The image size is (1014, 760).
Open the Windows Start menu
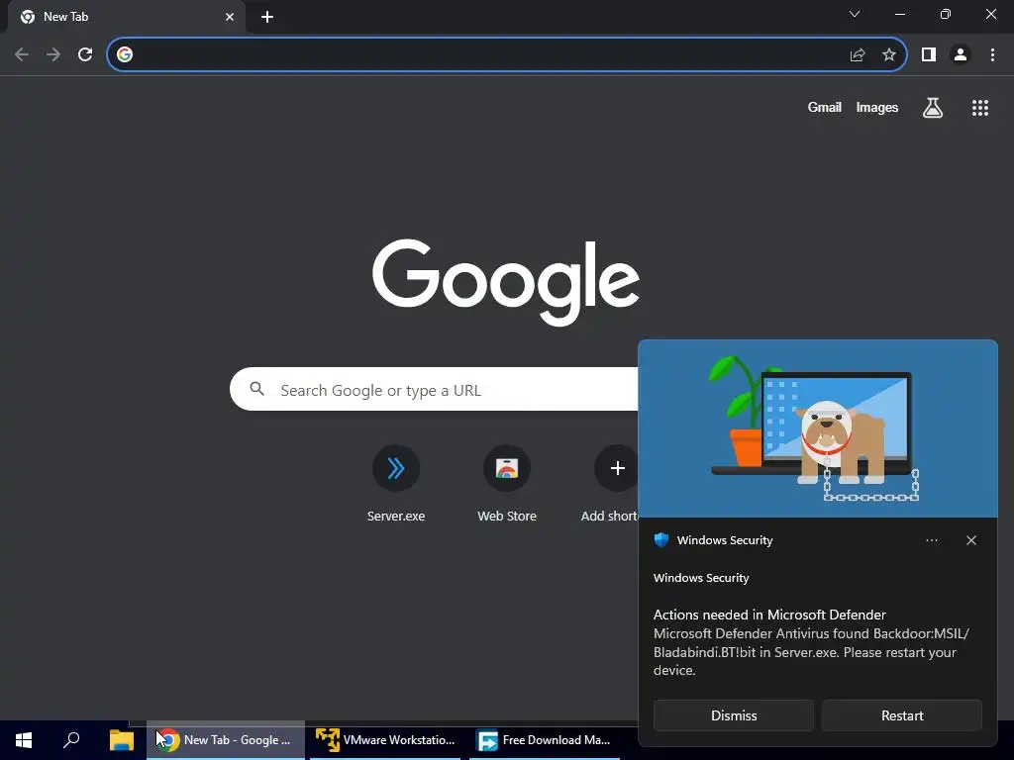click(24, 740)
